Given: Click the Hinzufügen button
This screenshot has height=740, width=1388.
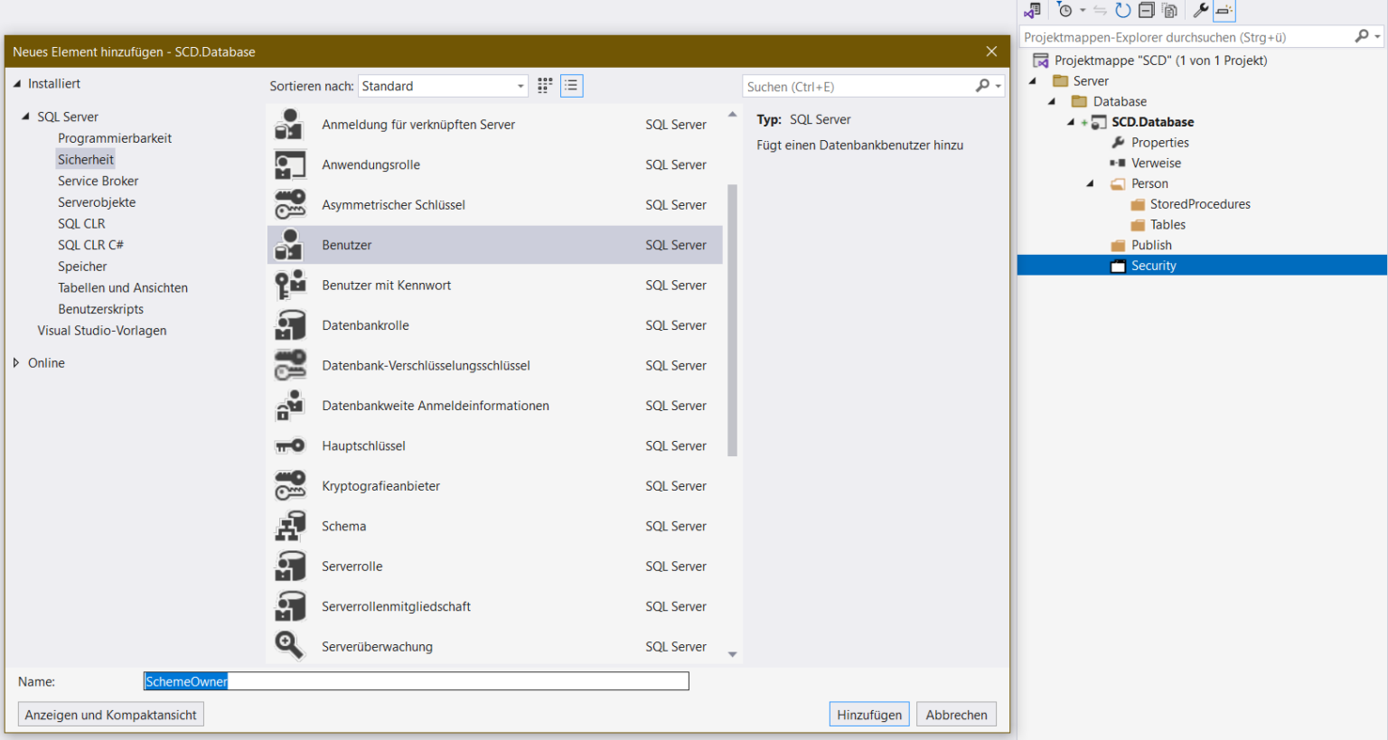Looking at the screenshot, I should [868, 714].
